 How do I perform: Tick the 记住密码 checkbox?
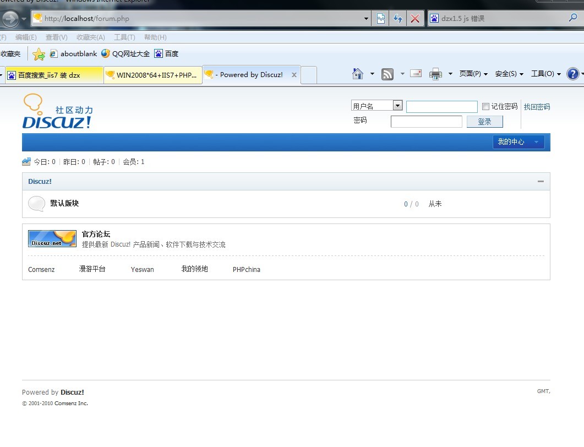point(485,107)
